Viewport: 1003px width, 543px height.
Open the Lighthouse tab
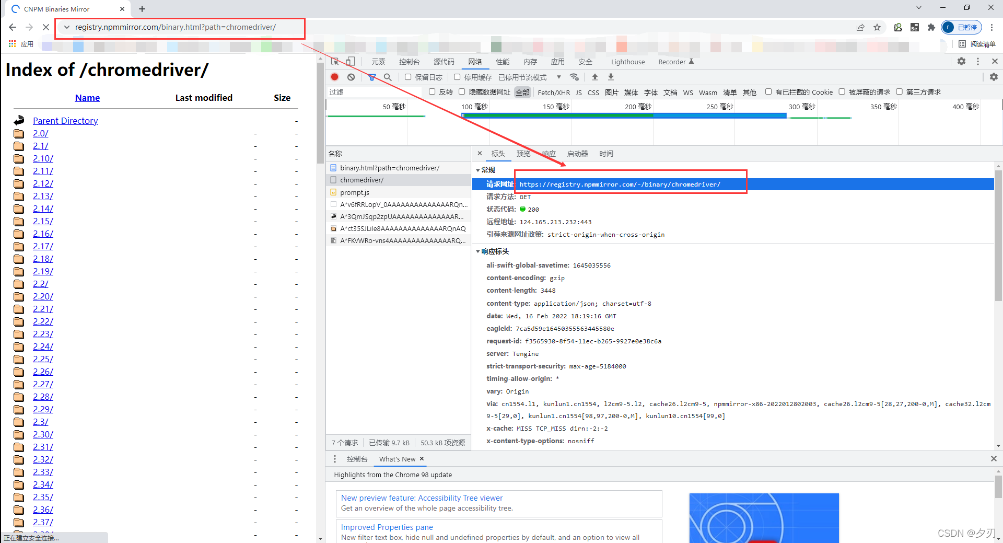click(628, 62)
